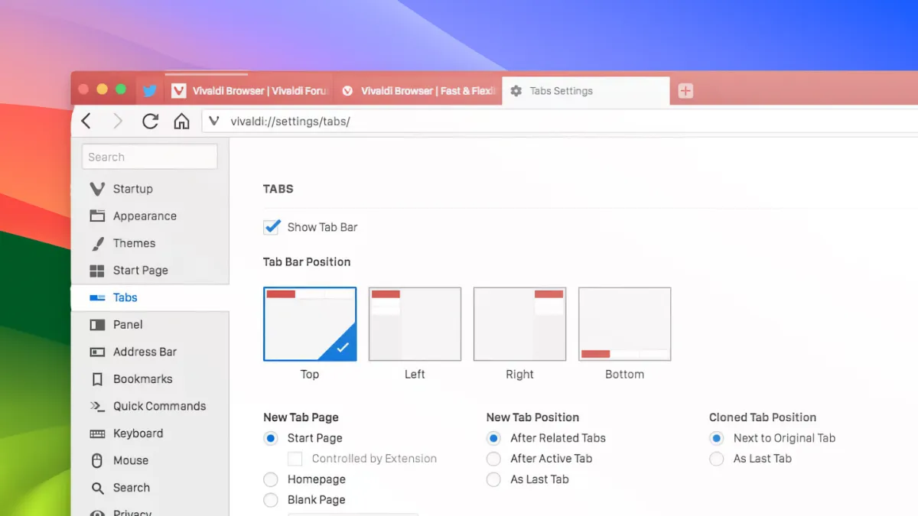Select After Active Tab radio option
Screen dimensions: 918x516
click(x=494, y=459)
